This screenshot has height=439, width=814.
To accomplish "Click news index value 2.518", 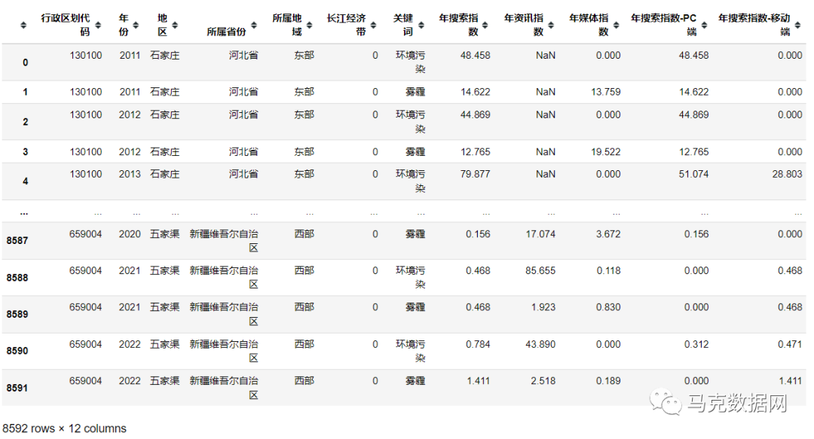I will click(x=543, y=382).
